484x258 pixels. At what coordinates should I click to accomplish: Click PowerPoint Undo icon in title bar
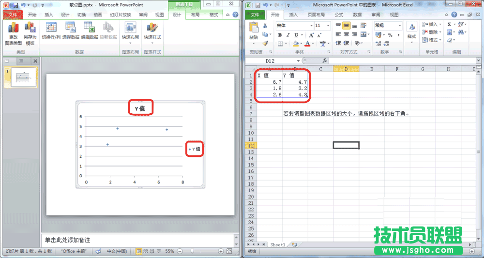[23, 5]
